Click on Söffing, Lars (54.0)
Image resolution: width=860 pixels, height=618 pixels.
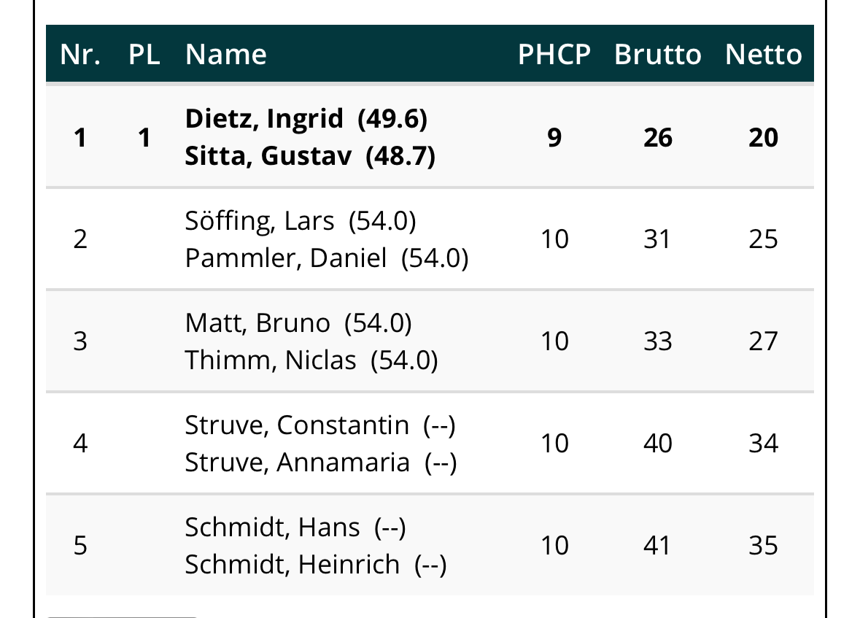300,221
